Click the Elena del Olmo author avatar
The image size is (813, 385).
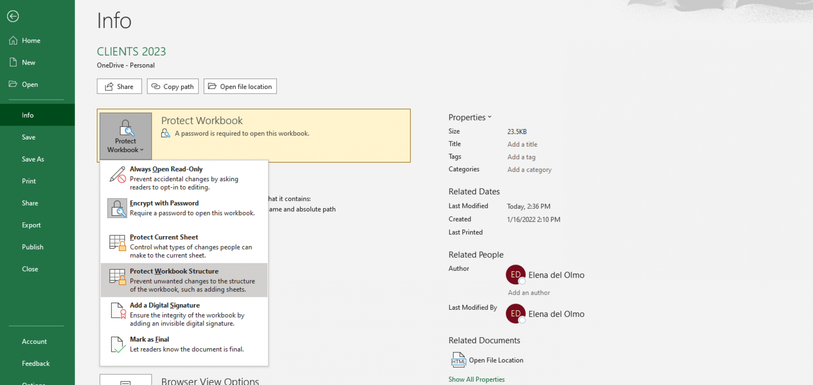[x=515, y=275]
